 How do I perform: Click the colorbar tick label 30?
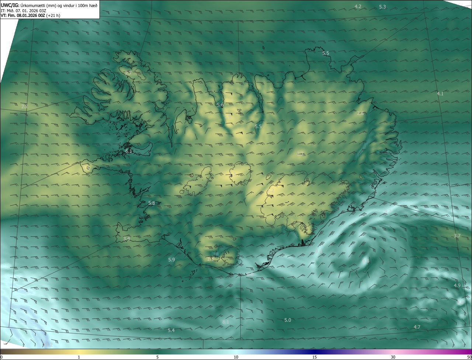(393, 357)
